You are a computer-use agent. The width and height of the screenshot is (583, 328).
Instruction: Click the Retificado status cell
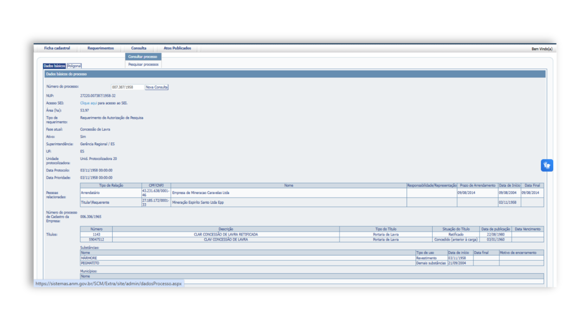pos(456,235)
